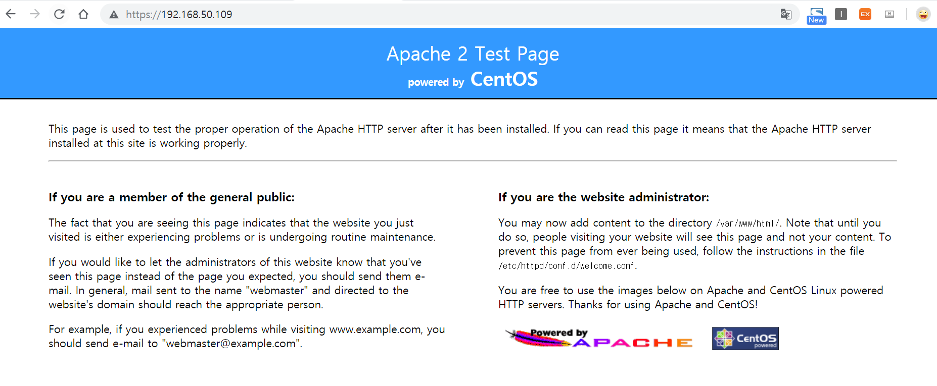This screenshot has width=937, height=386.
Task: Click the www.example.com text
Action: 375,329
